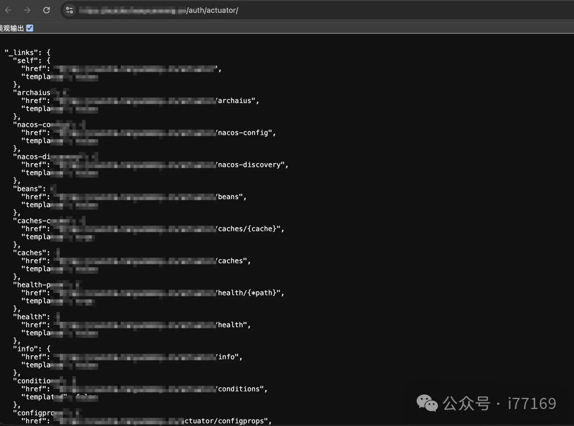This screenshot has height=426, width=574.
Task: Reload the page with refresh icon
Action: coord(46,10)
